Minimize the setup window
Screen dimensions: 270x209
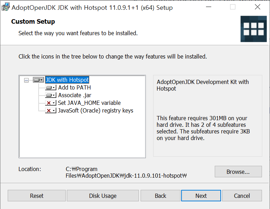(x=208, y=7)
